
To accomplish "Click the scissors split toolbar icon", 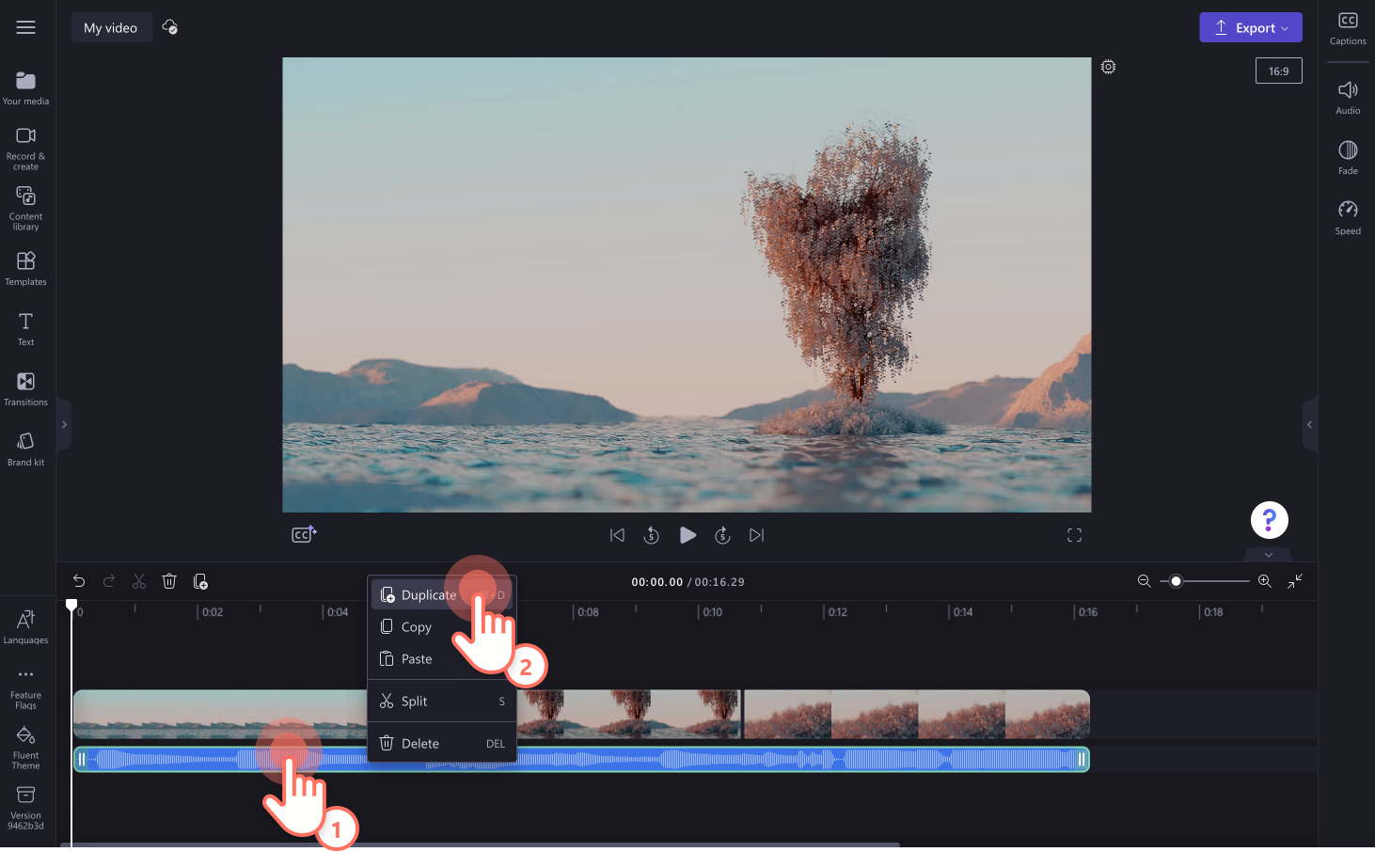I will [x=139, y=581].
